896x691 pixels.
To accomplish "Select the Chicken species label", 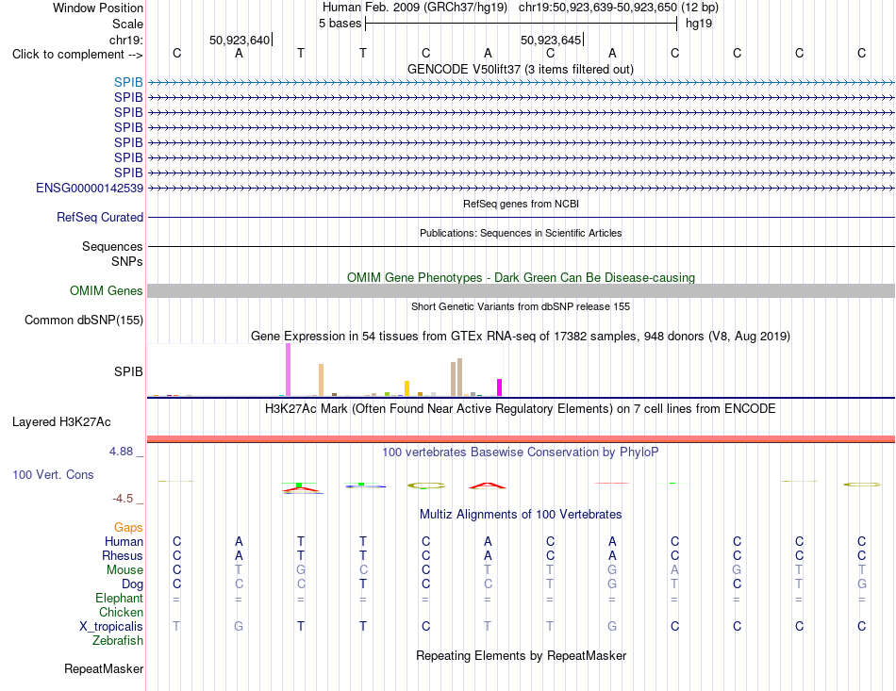I will (121, 612).
